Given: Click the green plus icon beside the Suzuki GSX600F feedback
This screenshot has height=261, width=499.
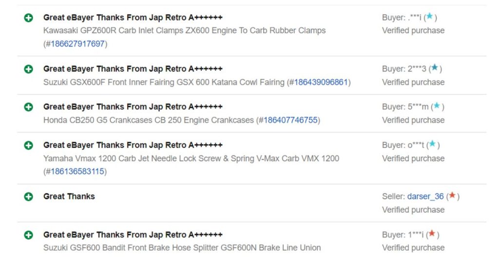Looking at the screenshot, I should pyautogui.click(x=29, y=69).
